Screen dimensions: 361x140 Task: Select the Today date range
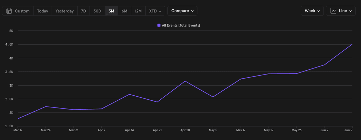(43, 11)
